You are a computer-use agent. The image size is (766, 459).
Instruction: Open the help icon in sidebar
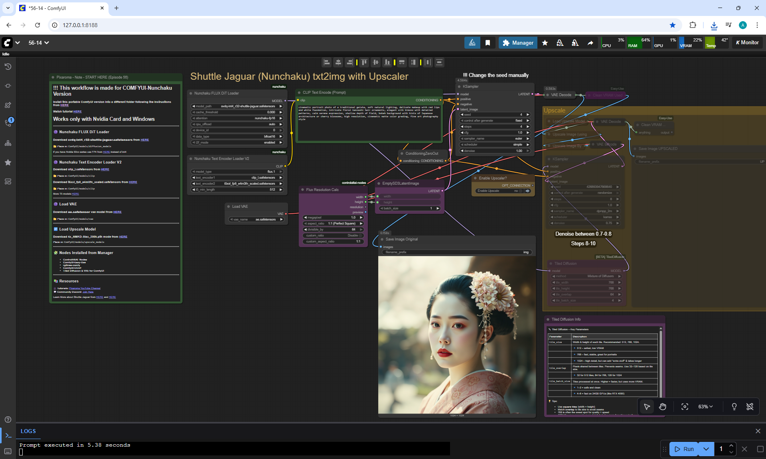tap(8, 420)
